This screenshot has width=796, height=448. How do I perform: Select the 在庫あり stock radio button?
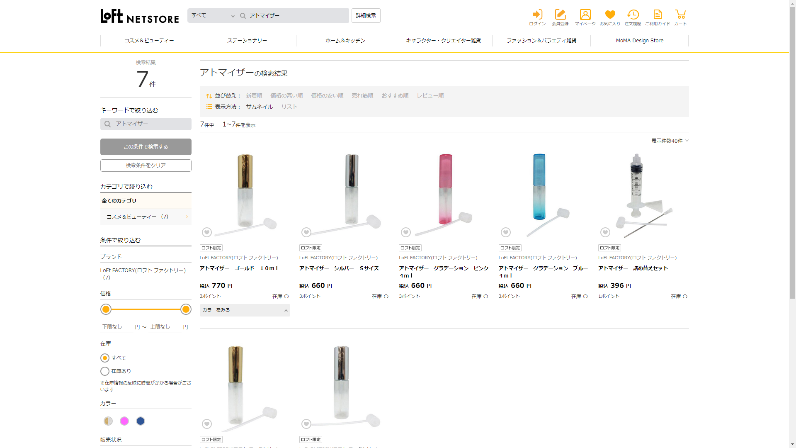point(105,371)
